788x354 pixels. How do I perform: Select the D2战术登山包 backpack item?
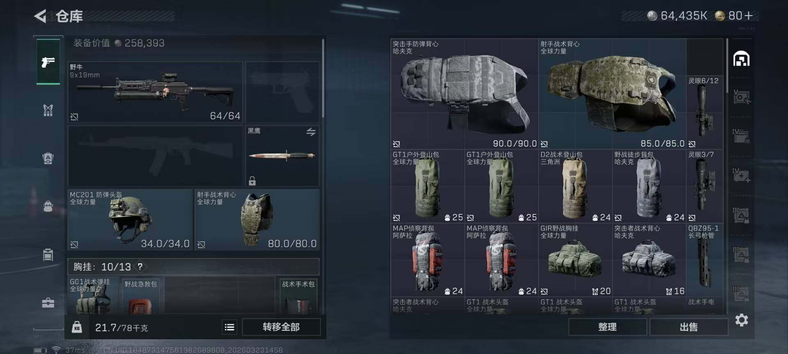click(x=575, y=186)
